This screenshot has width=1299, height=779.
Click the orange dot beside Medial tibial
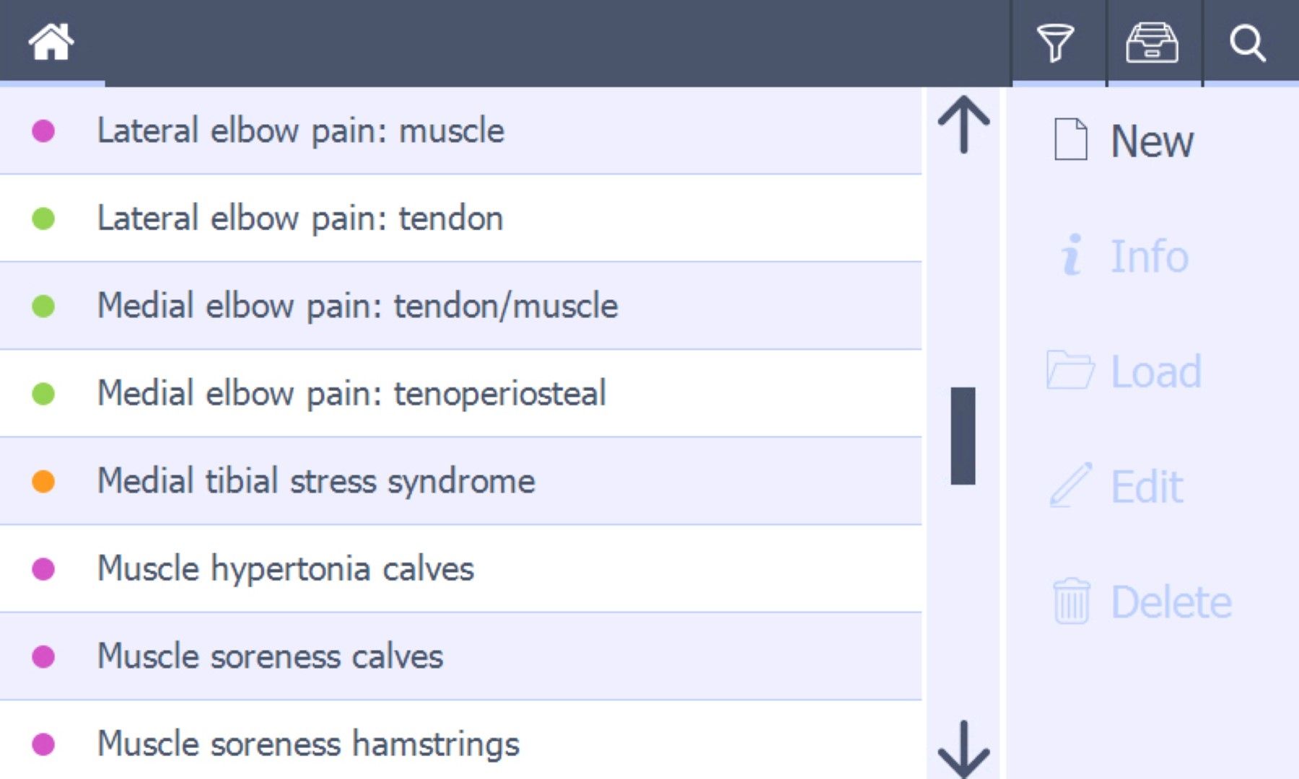tap(43, 481)
